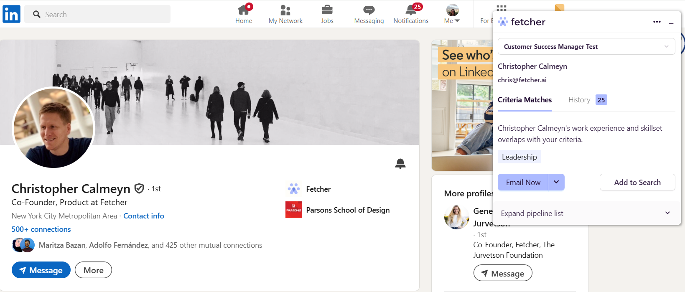Click Christopher Calmeyn name heading
685x292 pixels.
point(71,189)
